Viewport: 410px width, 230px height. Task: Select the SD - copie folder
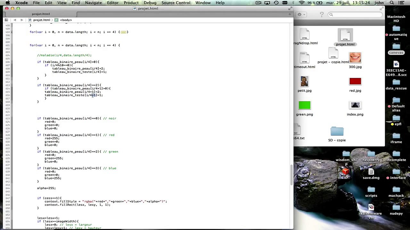pos(337,134)
